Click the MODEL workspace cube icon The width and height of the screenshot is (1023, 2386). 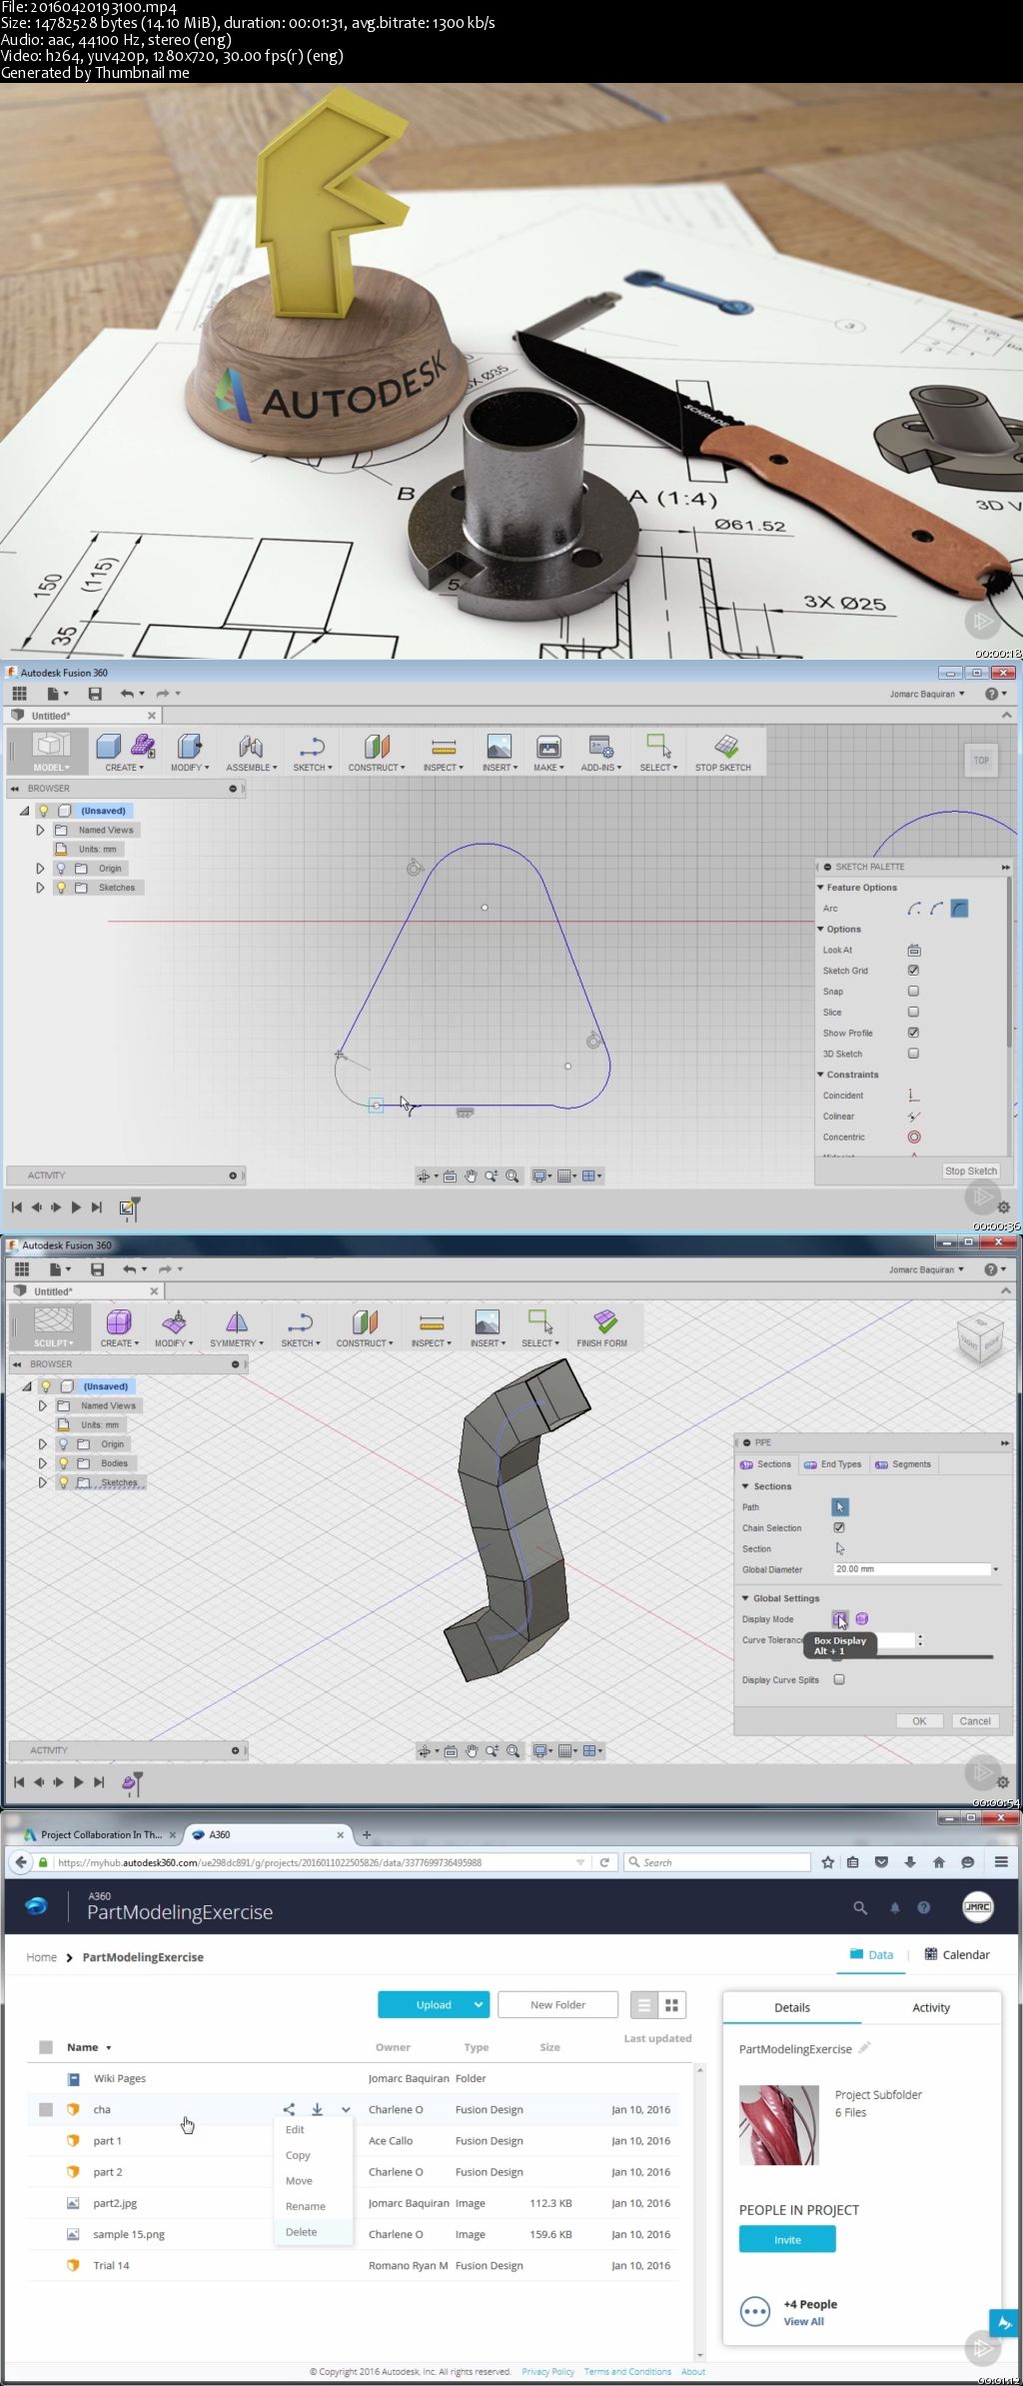pyautogui.click(x=51, y=745)
